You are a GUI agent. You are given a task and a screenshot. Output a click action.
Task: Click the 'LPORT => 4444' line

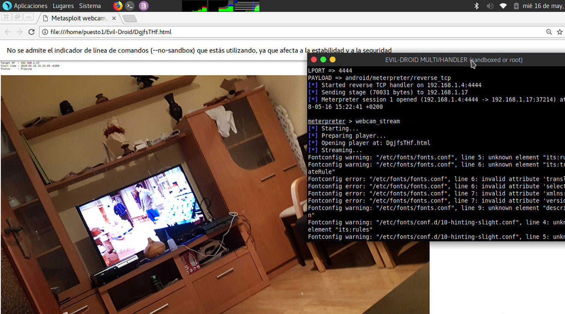(x=330, y=71)
